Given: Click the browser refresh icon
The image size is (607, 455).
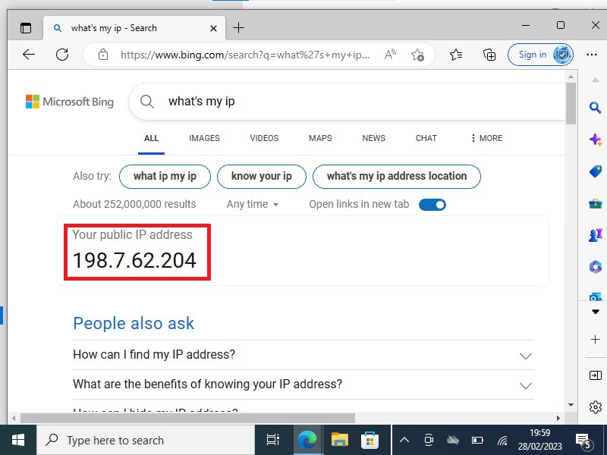Looking at the screenshot, I should [x=62, y=55].
